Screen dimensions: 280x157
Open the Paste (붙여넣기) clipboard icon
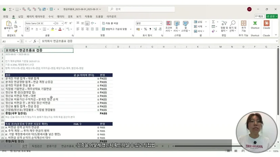click(x=8, y=23)
